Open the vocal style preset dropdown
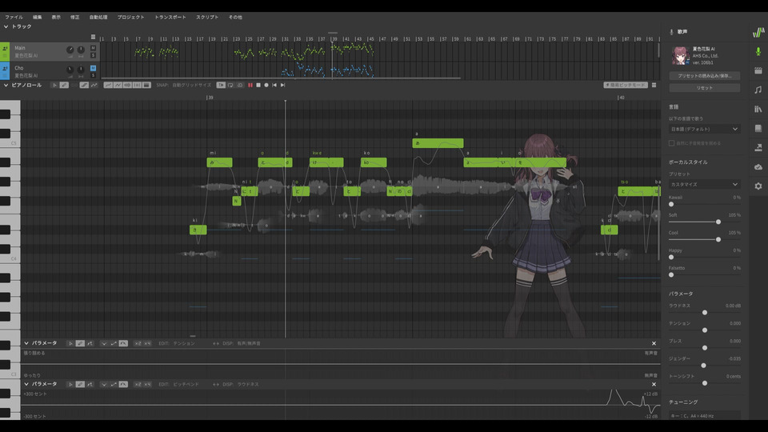The image size is (768, 432). pyautogui.click(x=704, y=185)
